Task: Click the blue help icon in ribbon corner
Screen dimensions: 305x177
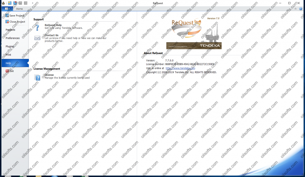Action: click(301, 9)
